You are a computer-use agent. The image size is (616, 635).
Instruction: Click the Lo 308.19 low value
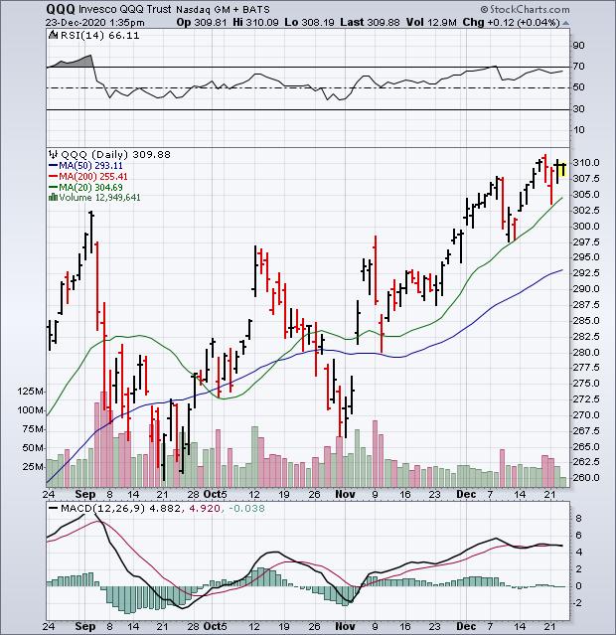pyautogui.click(x=309, y=22)
